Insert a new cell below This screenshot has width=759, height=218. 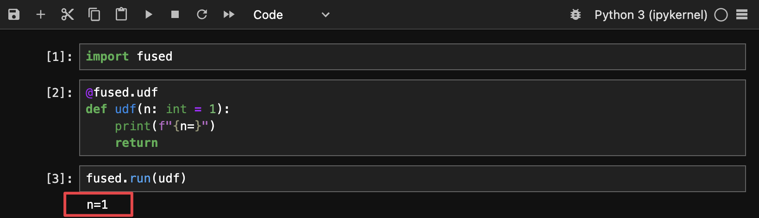(x=41, y=15)
